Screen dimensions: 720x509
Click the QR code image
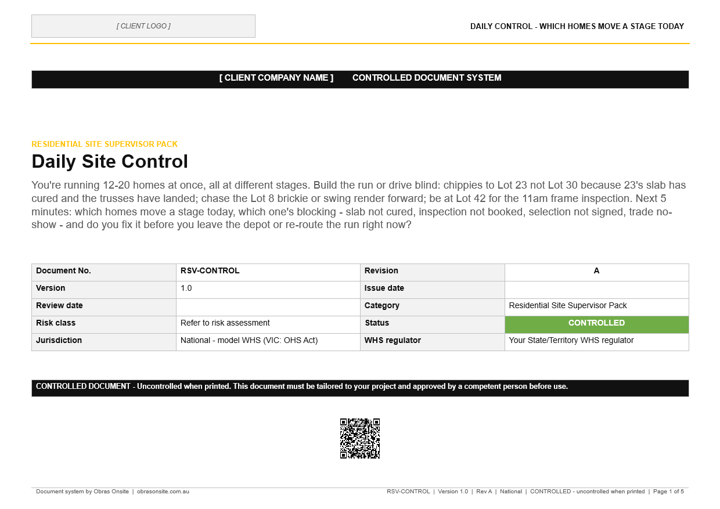click(x=360, y=438)
